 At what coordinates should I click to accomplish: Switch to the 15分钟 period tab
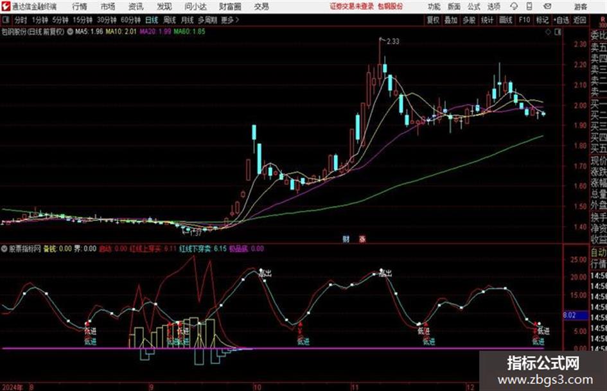click(x=82, y=20)
